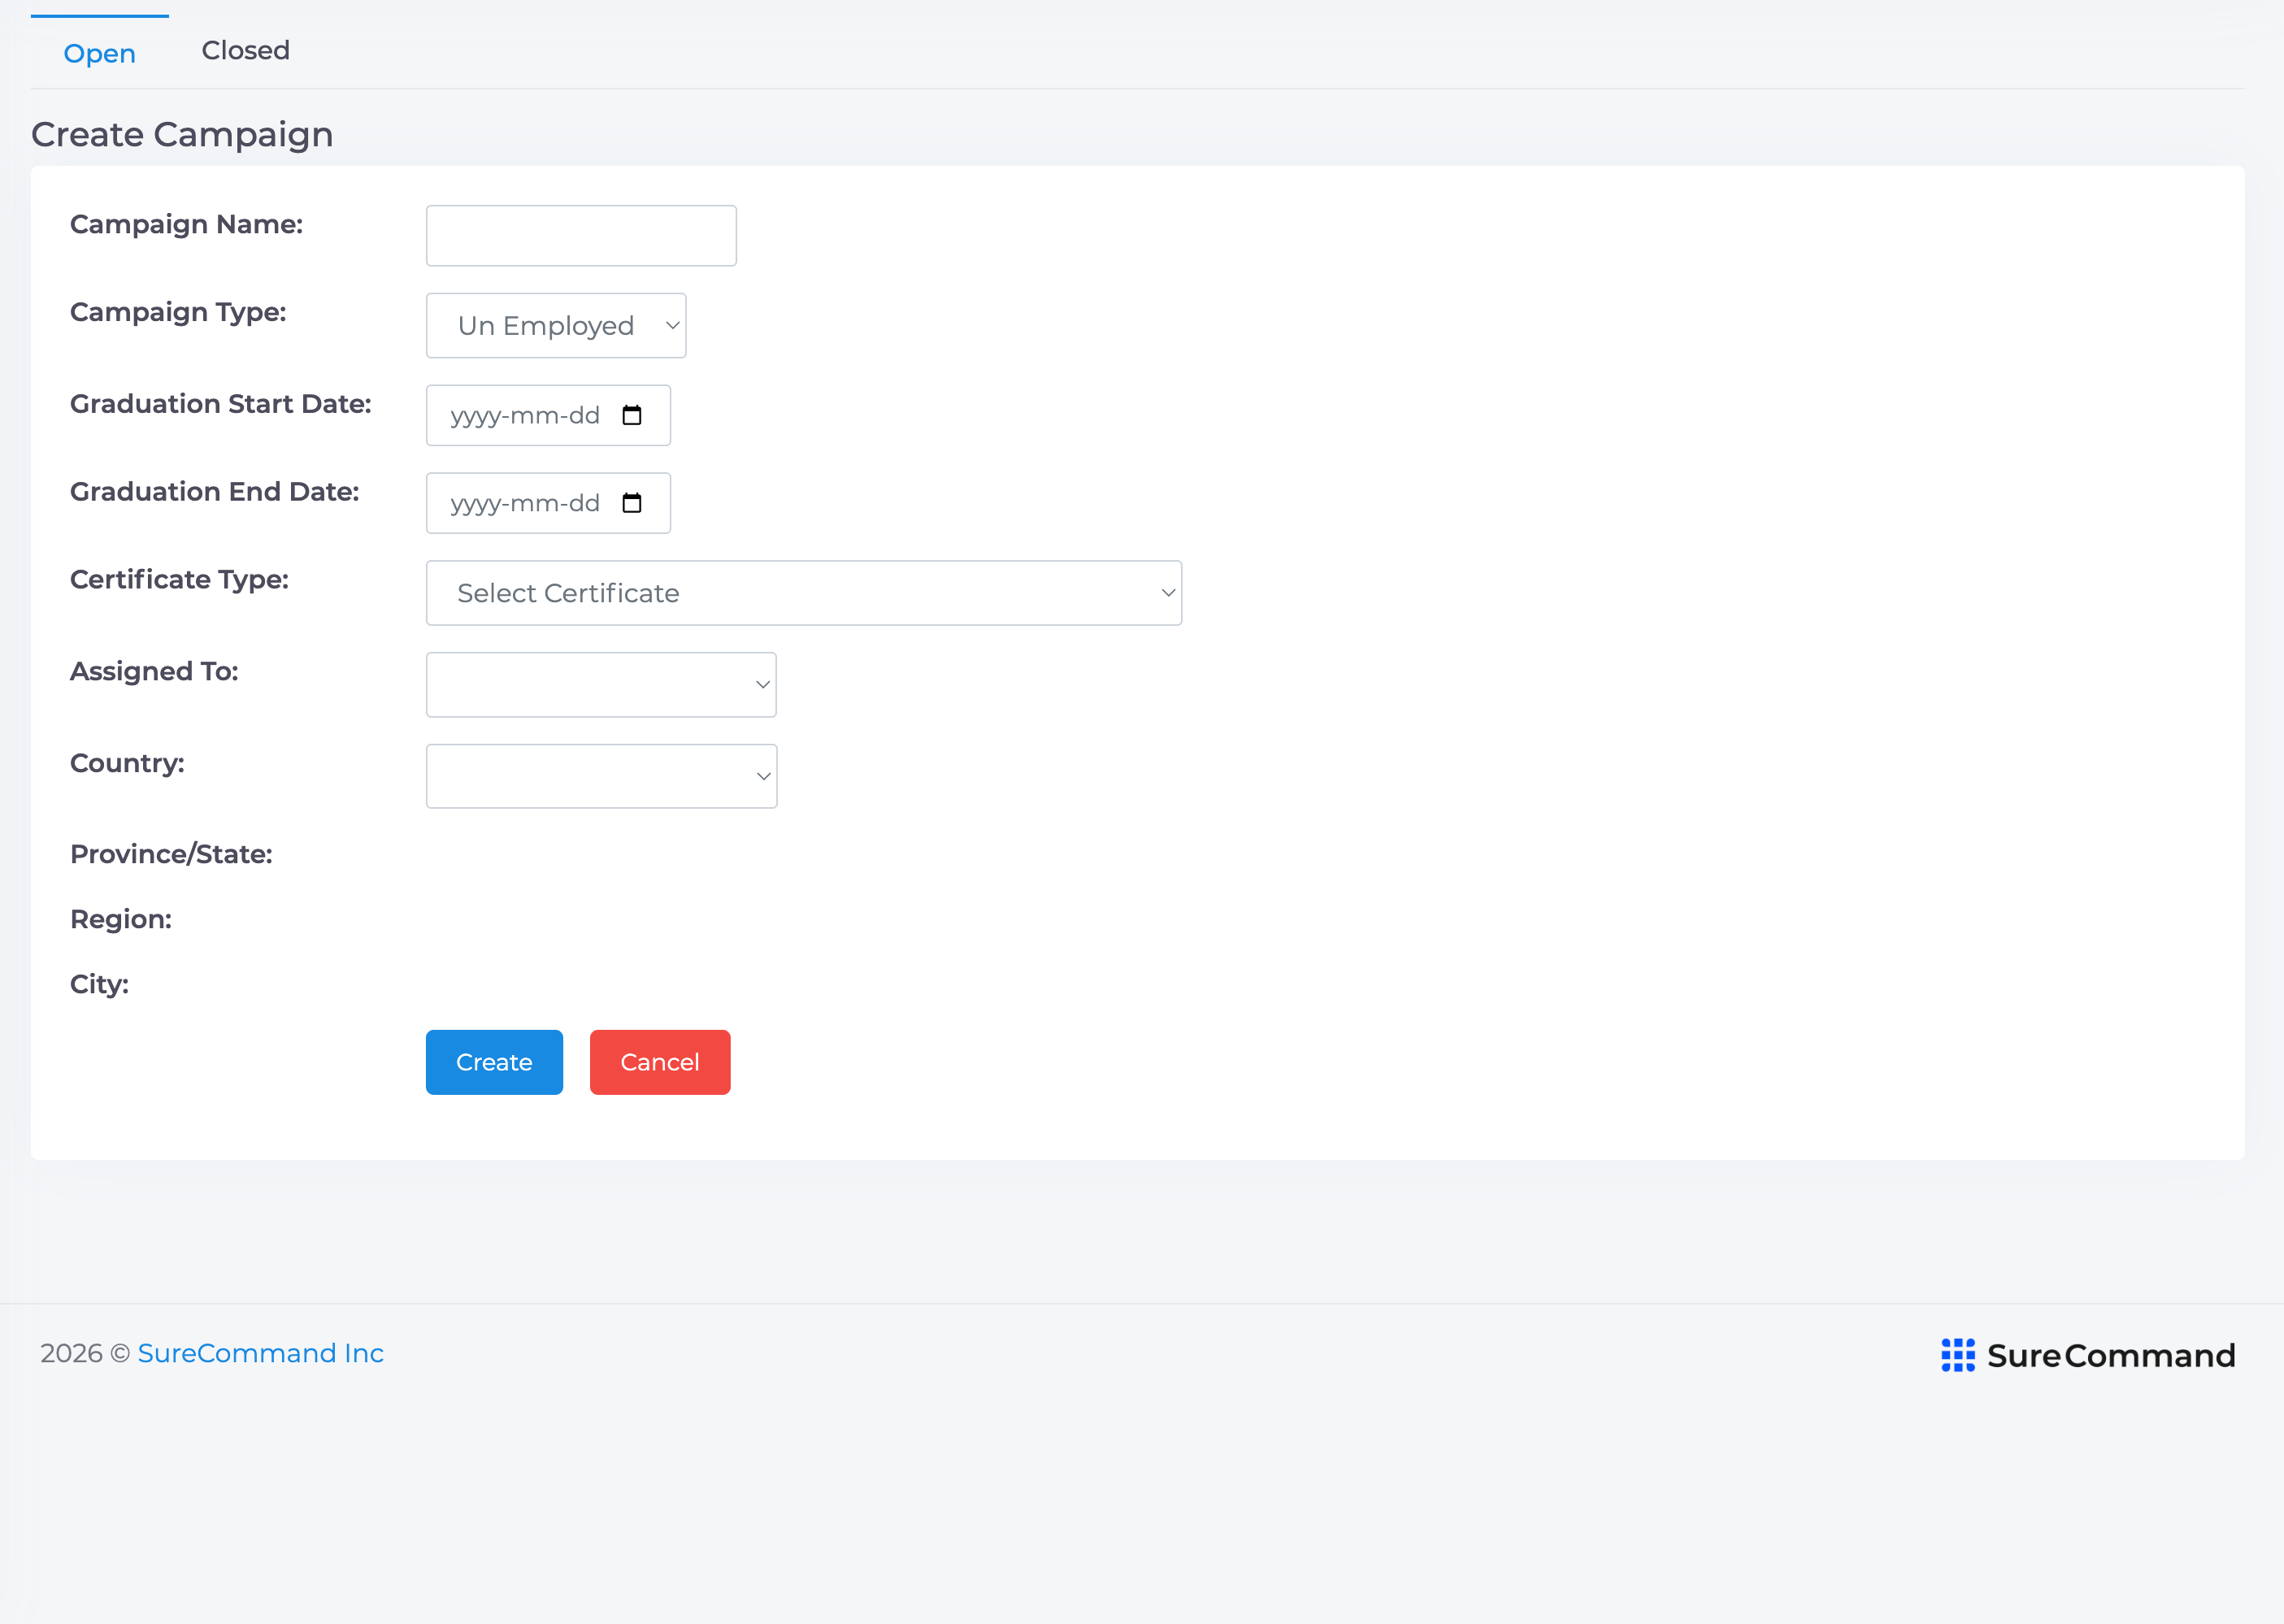
Task: Click the Certificate Type label
Action: pyautogui.click(x=179, y=580)
